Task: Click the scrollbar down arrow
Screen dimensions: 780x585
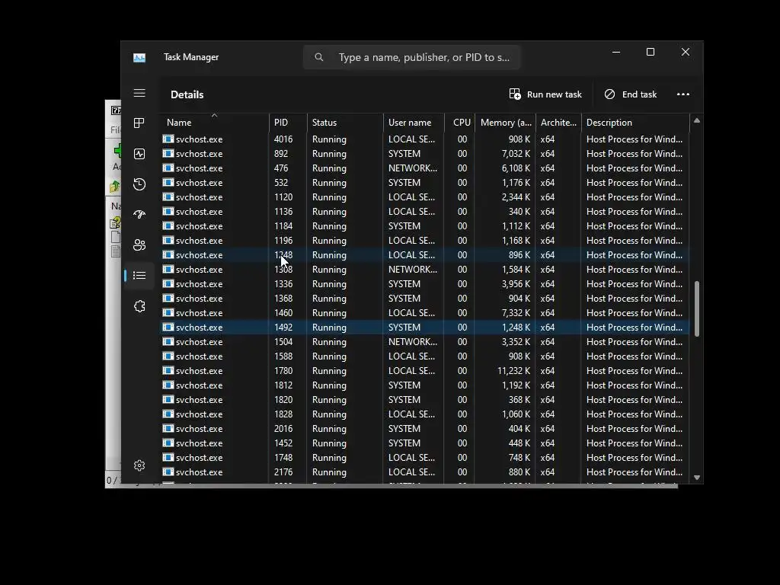Action: coord(697,478)
